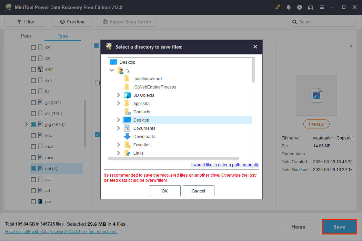Click the Home button

tap(298, 227)
